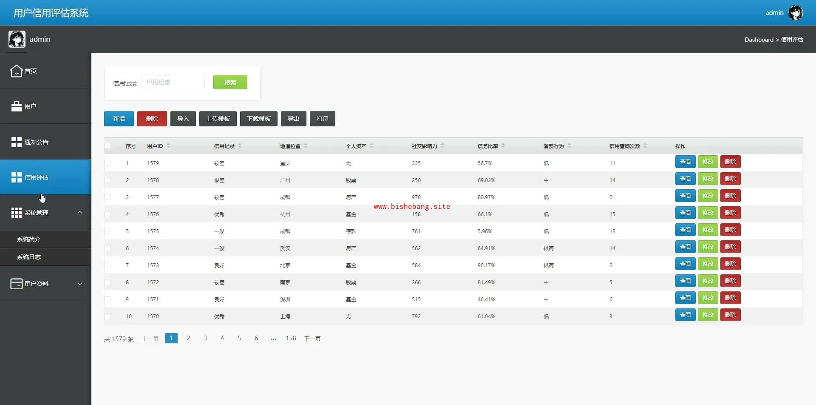Delete the record for user 1571
The width and height of the screenshot is (816, 405).
click(731, 298)
